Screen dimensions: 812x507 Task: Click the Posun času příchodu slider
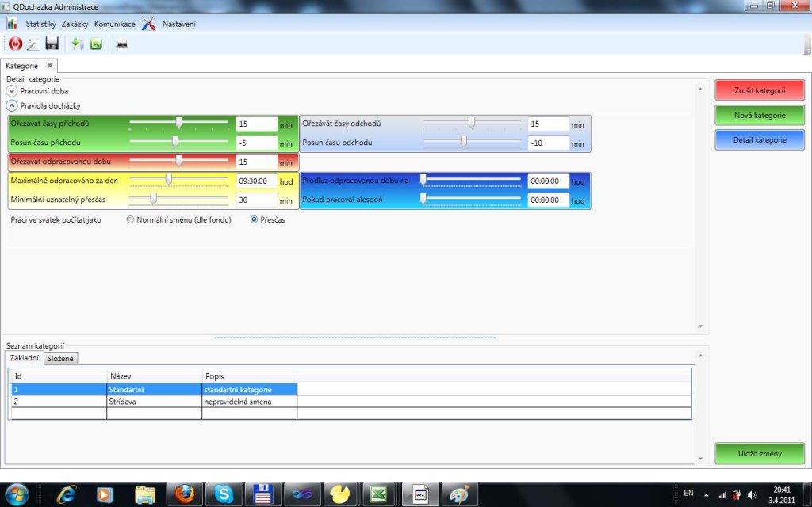coord(178,141)
